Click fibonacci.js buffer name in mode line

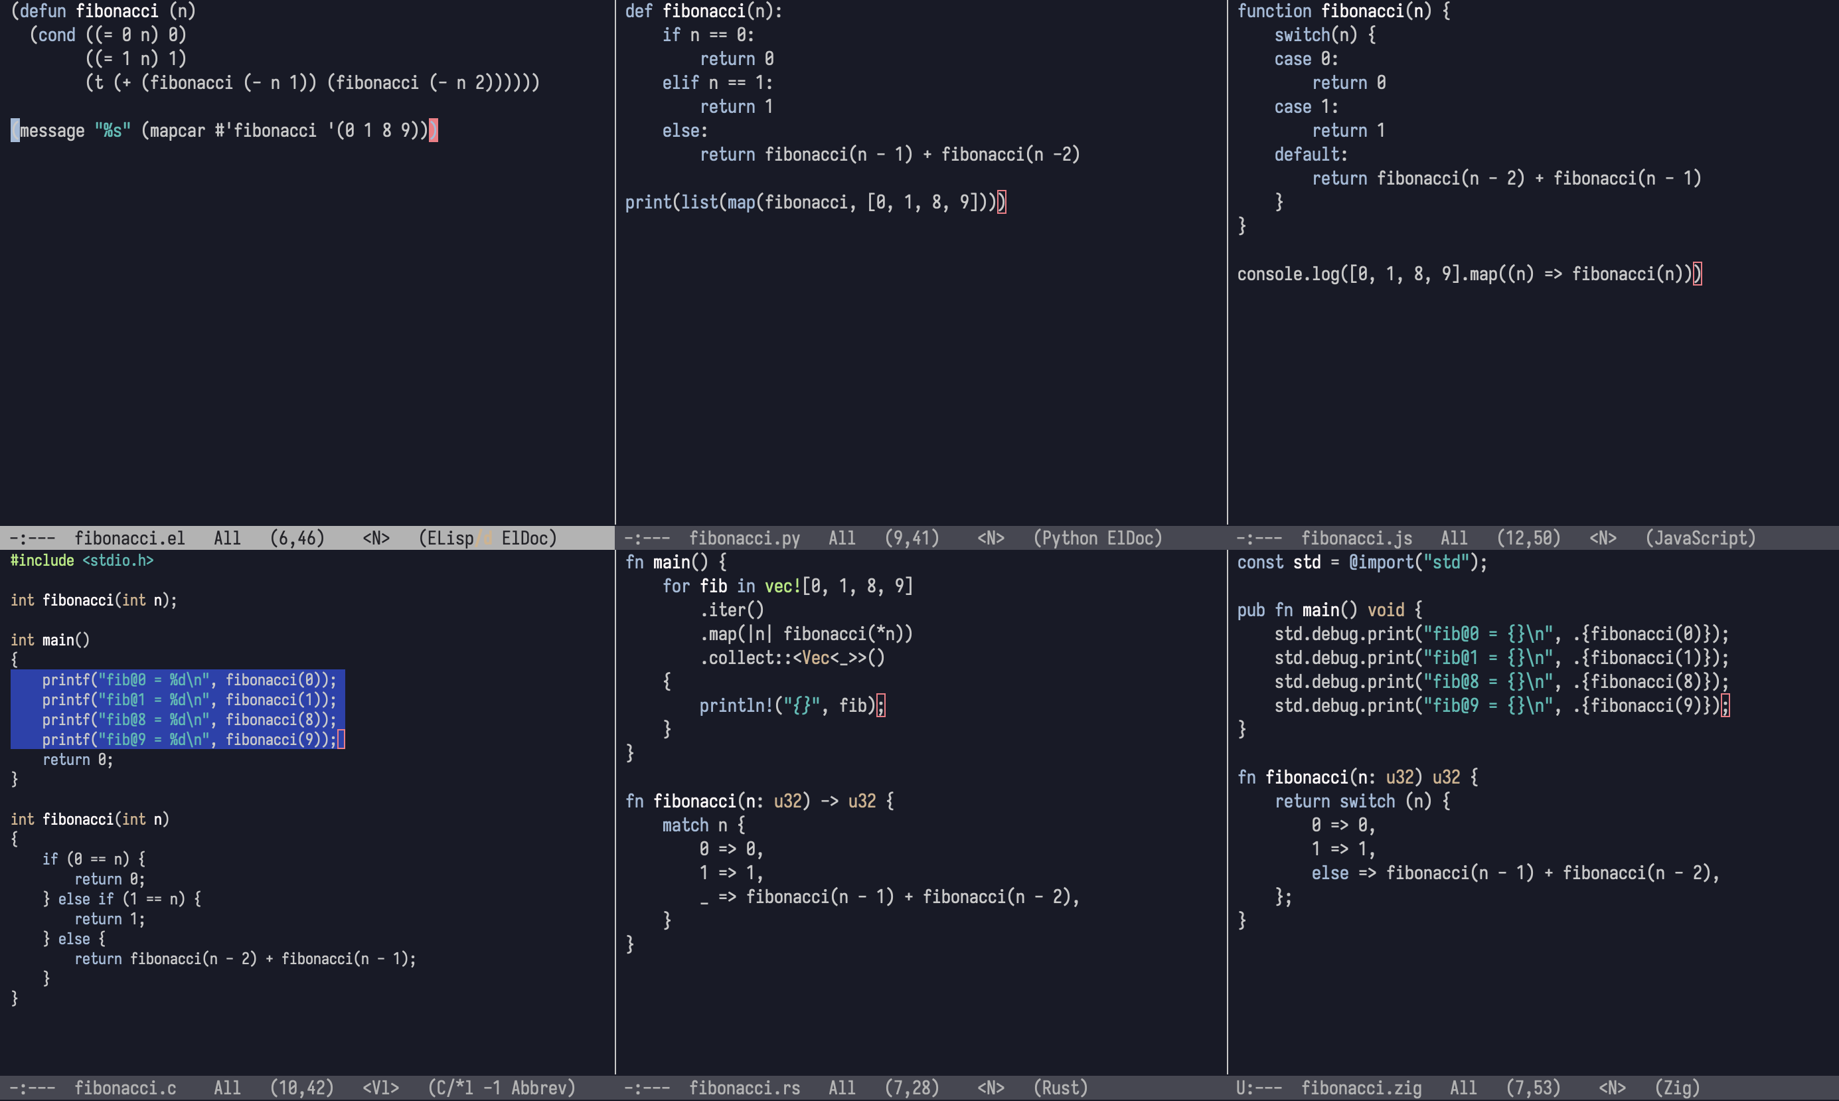(1357, 538)
